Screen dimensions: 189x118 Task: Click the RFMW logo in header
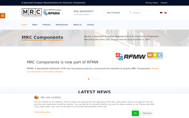[x=52, y=13]
